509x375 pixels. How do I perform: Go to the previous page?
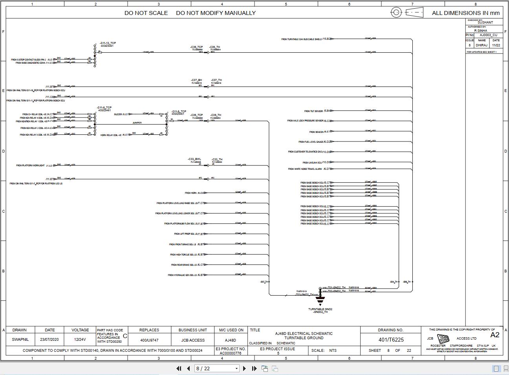click(189, 368)
